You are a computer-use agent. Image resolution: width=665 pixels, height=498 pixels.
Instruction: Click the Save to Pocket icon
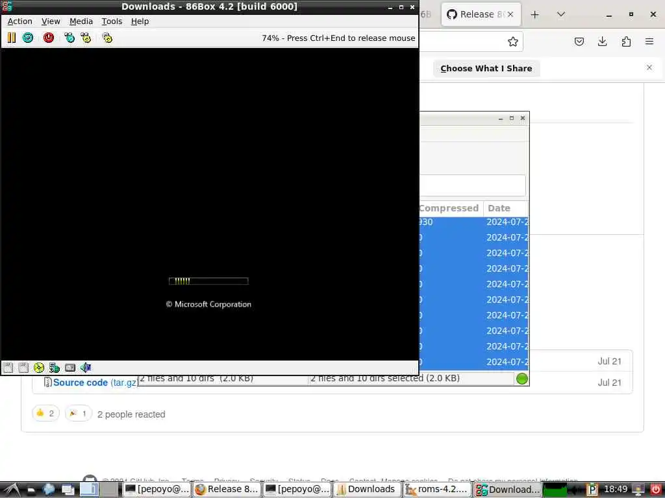579,41
